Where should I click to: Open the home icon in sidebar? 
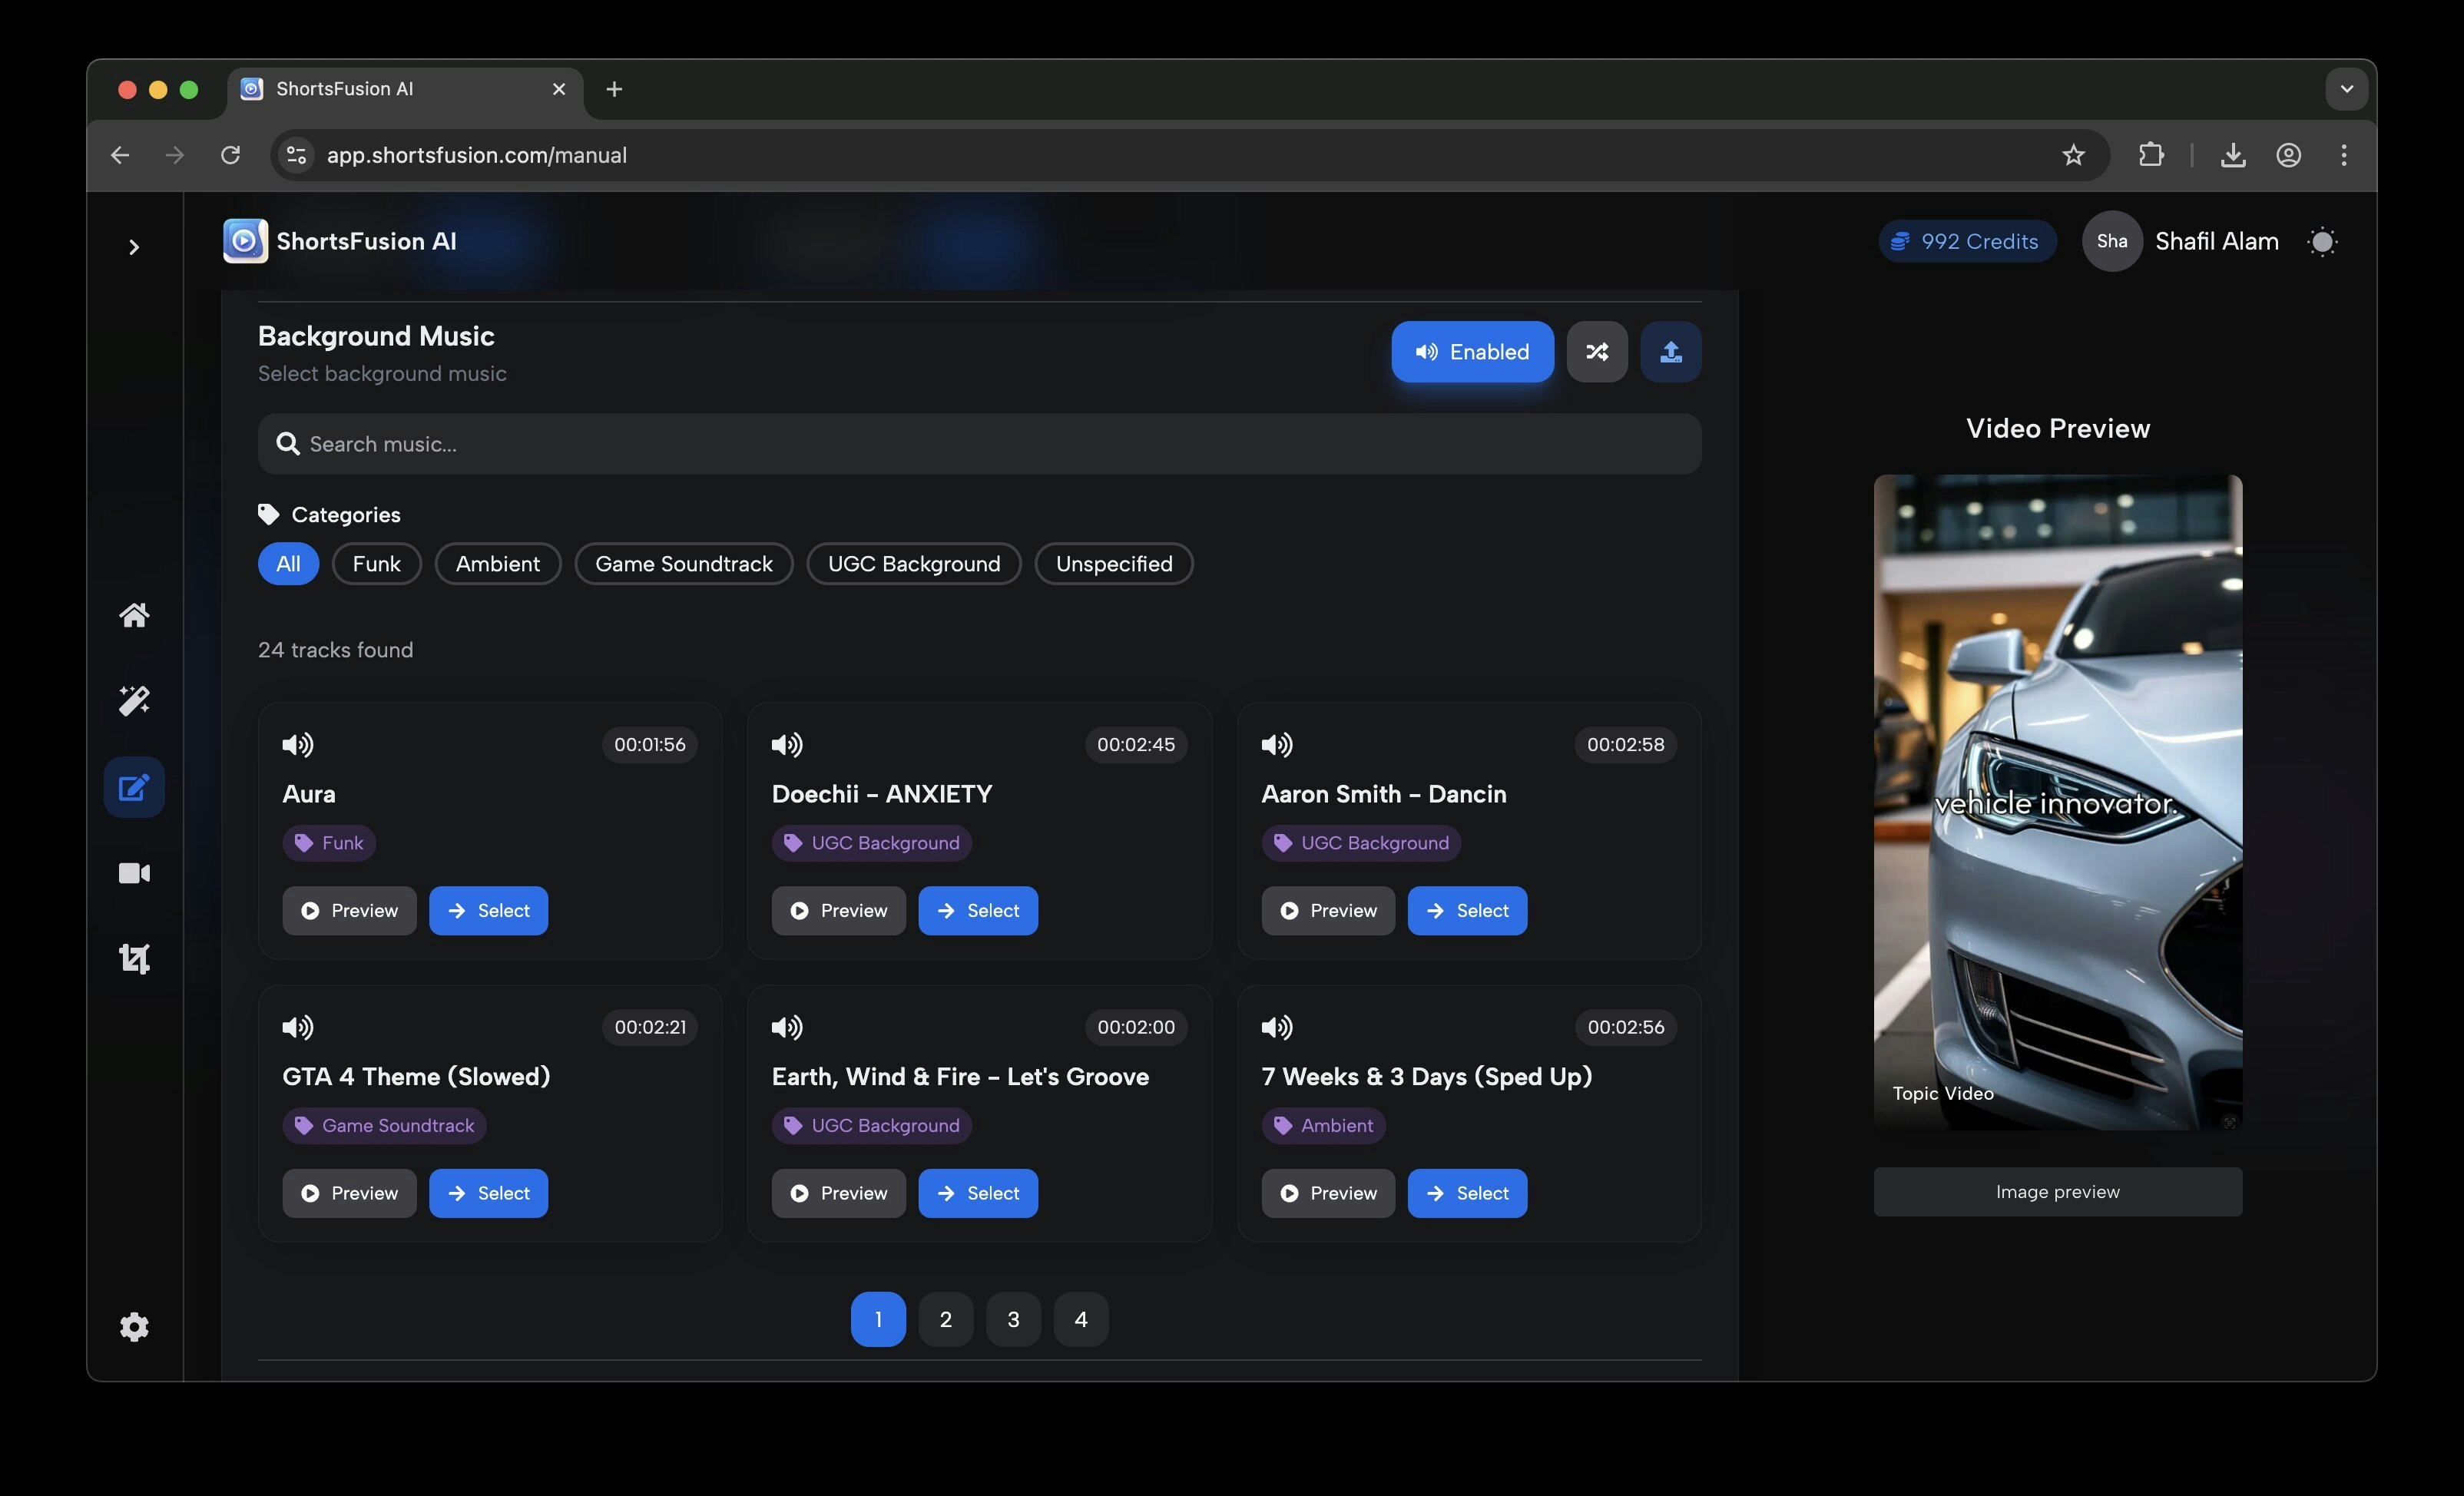click(x=134, y=615)
